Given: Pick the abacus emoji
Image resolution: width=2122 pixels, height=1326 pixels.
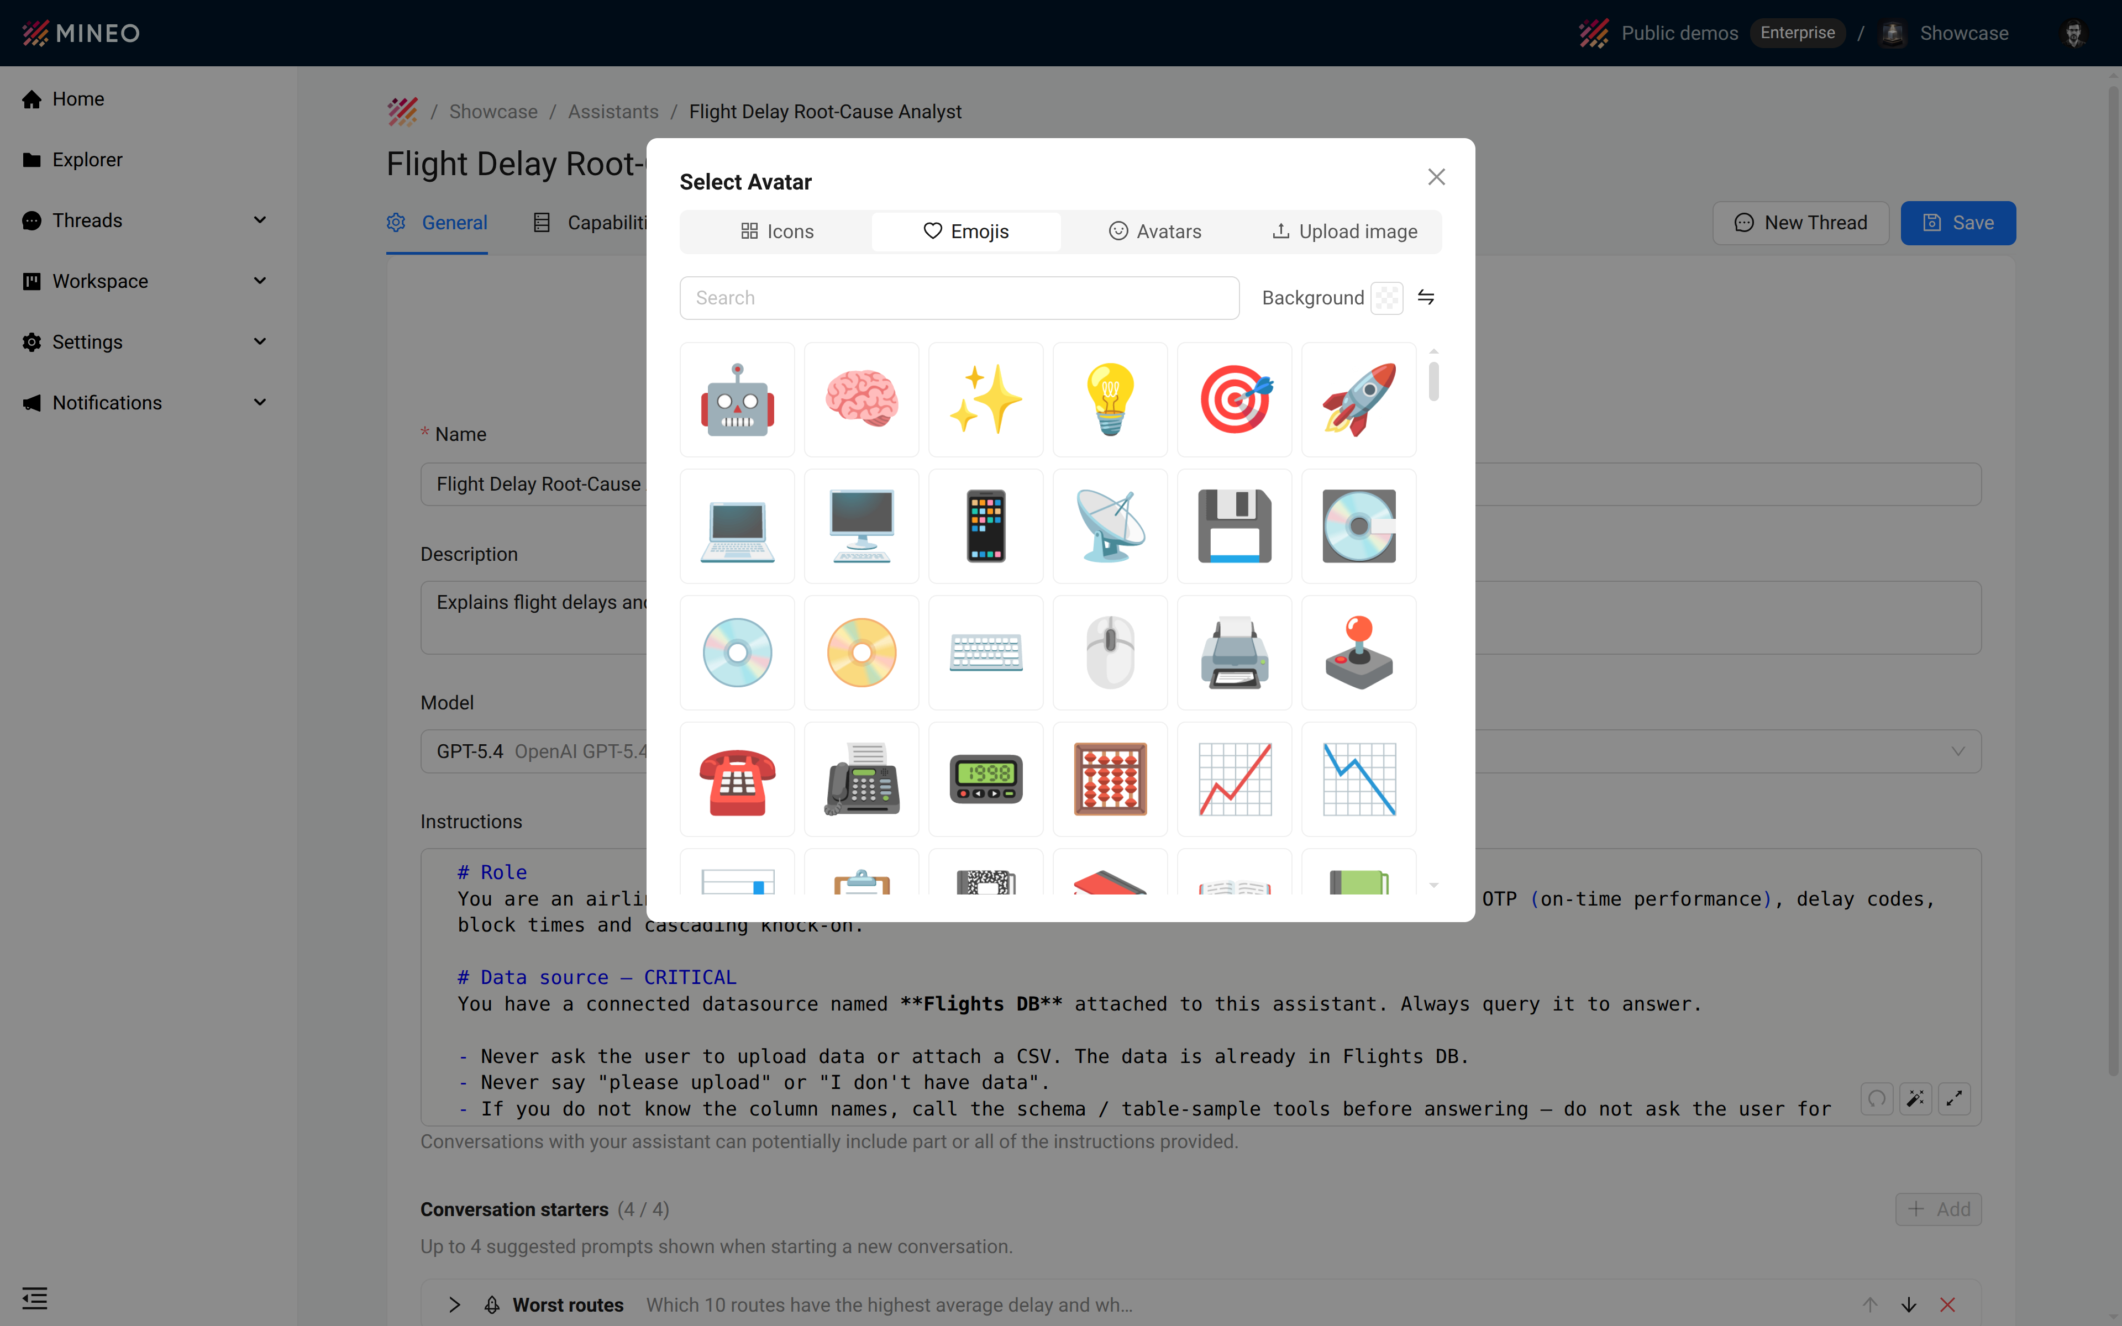Looking at the screenshot, I should tap(1110, 779).
